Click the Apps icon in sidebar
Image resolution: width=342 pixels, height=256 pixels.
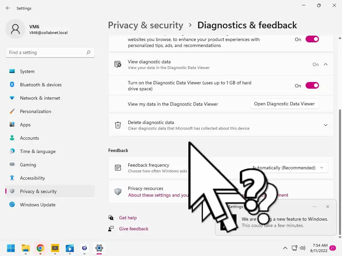[12, 125]
